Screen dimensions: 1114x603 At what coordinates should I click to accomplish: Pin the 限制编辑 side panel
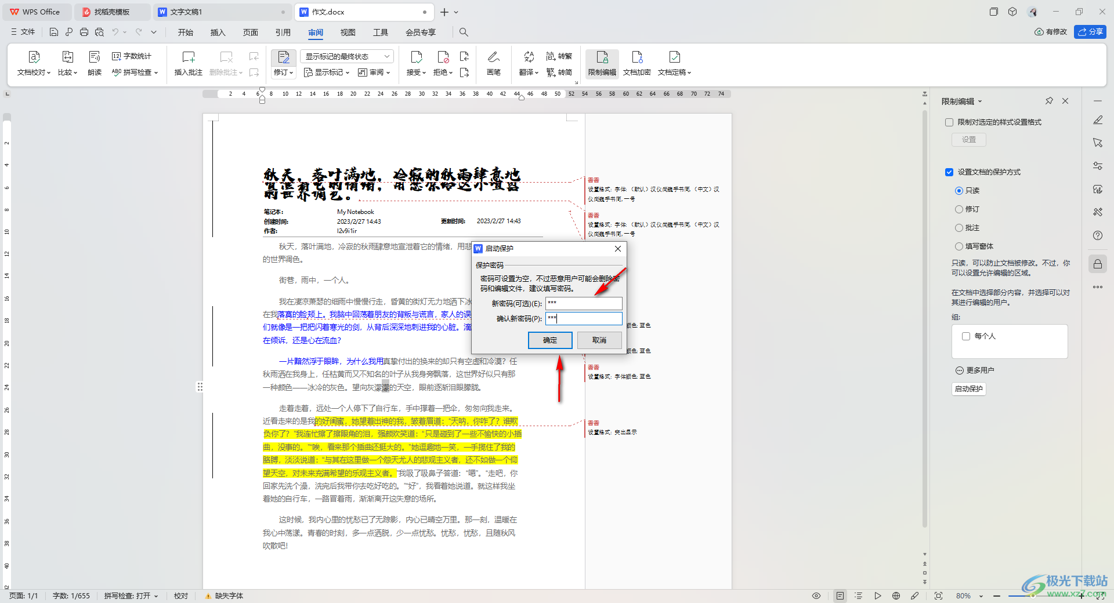pyautogui.click(x=1049, y=101)
